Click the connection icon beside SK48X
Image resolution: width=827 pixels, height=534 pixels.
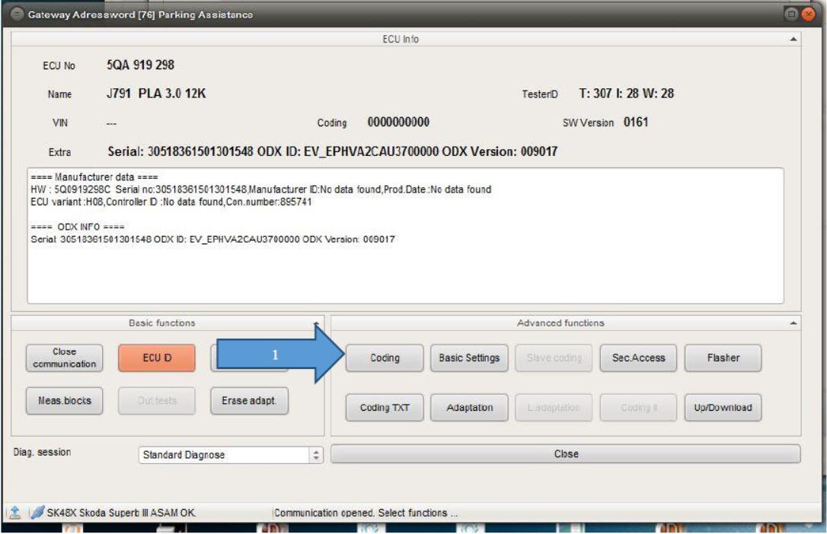tap(37, 512)
